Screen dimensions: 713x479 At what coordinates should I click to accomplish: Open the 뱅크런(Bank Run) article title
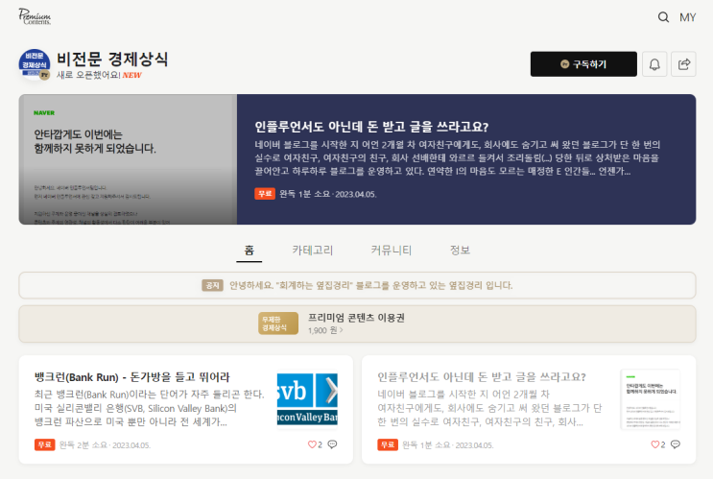[131, 377]
